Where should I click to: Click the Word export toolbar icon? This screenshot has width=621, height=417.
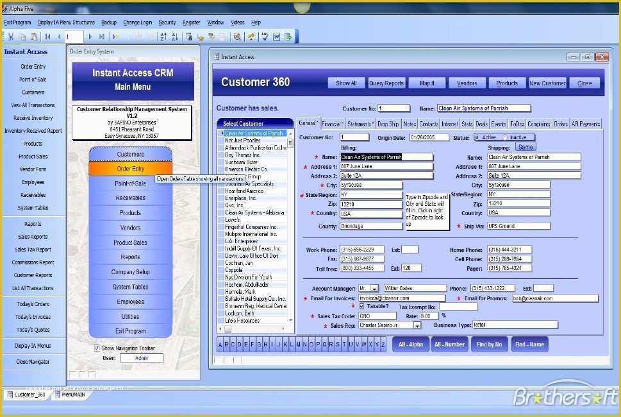[x=276, y=37]
